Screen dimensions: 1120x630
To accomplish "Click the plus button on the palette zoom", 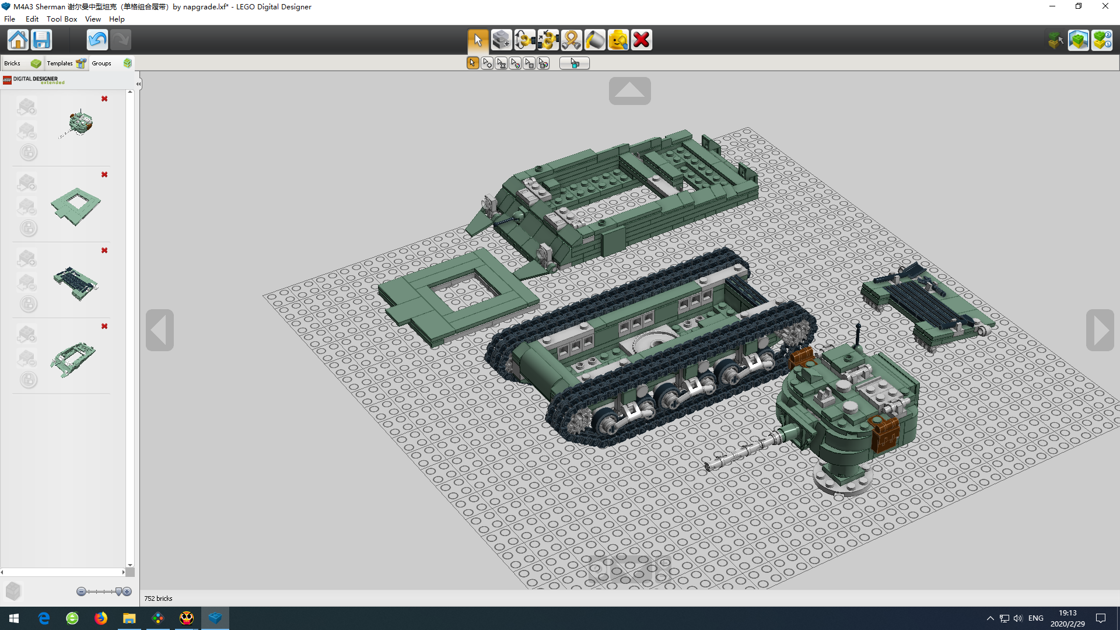I will point(127,591).
